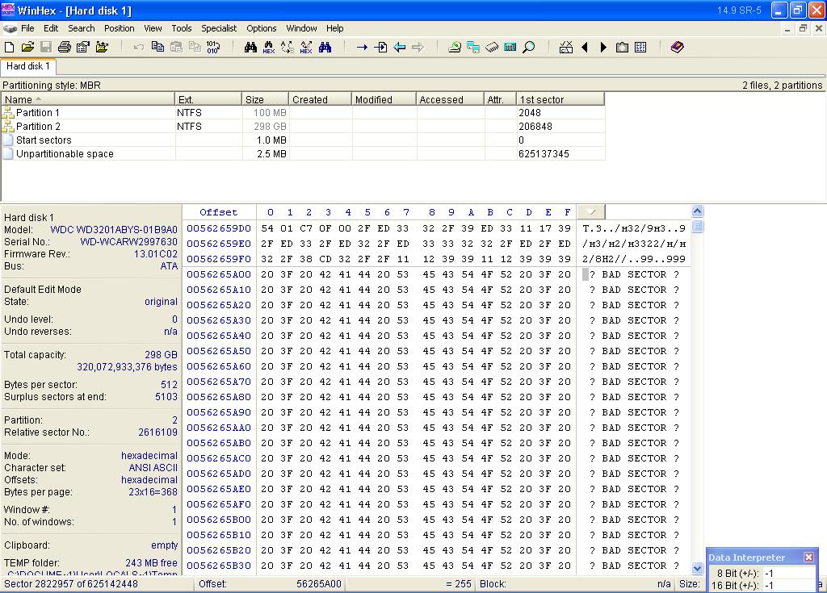Screen dimensions: 827x593
Task: Click the Open RAM chip icon
Action: [x=492, y=48]
